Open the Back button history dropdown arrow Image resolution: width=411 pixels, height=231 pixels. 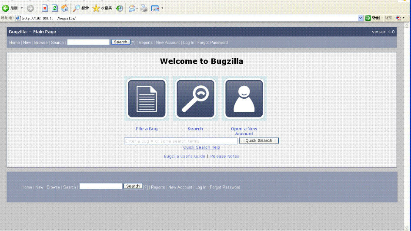pos(22,8)
